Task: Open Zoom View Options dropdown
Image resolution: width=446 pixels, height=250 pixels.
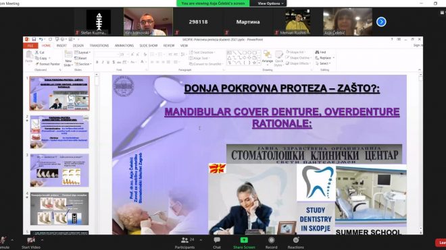Action: (270, 3)
